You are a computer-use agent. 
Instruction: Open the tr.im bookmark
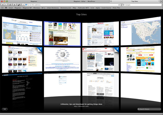pyautogui.click(x=92, y=8)
